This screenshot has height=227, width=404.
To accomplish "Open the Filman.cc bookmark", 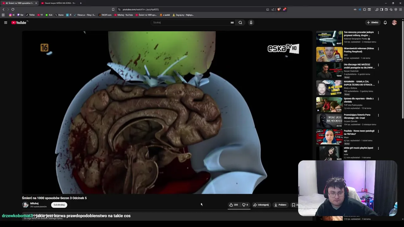I will (x=84, y=15).
